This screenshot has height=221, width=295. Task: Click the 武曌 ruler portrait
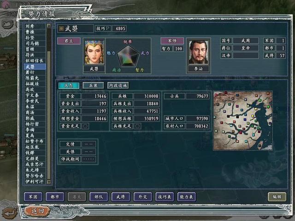coord(94,52)
